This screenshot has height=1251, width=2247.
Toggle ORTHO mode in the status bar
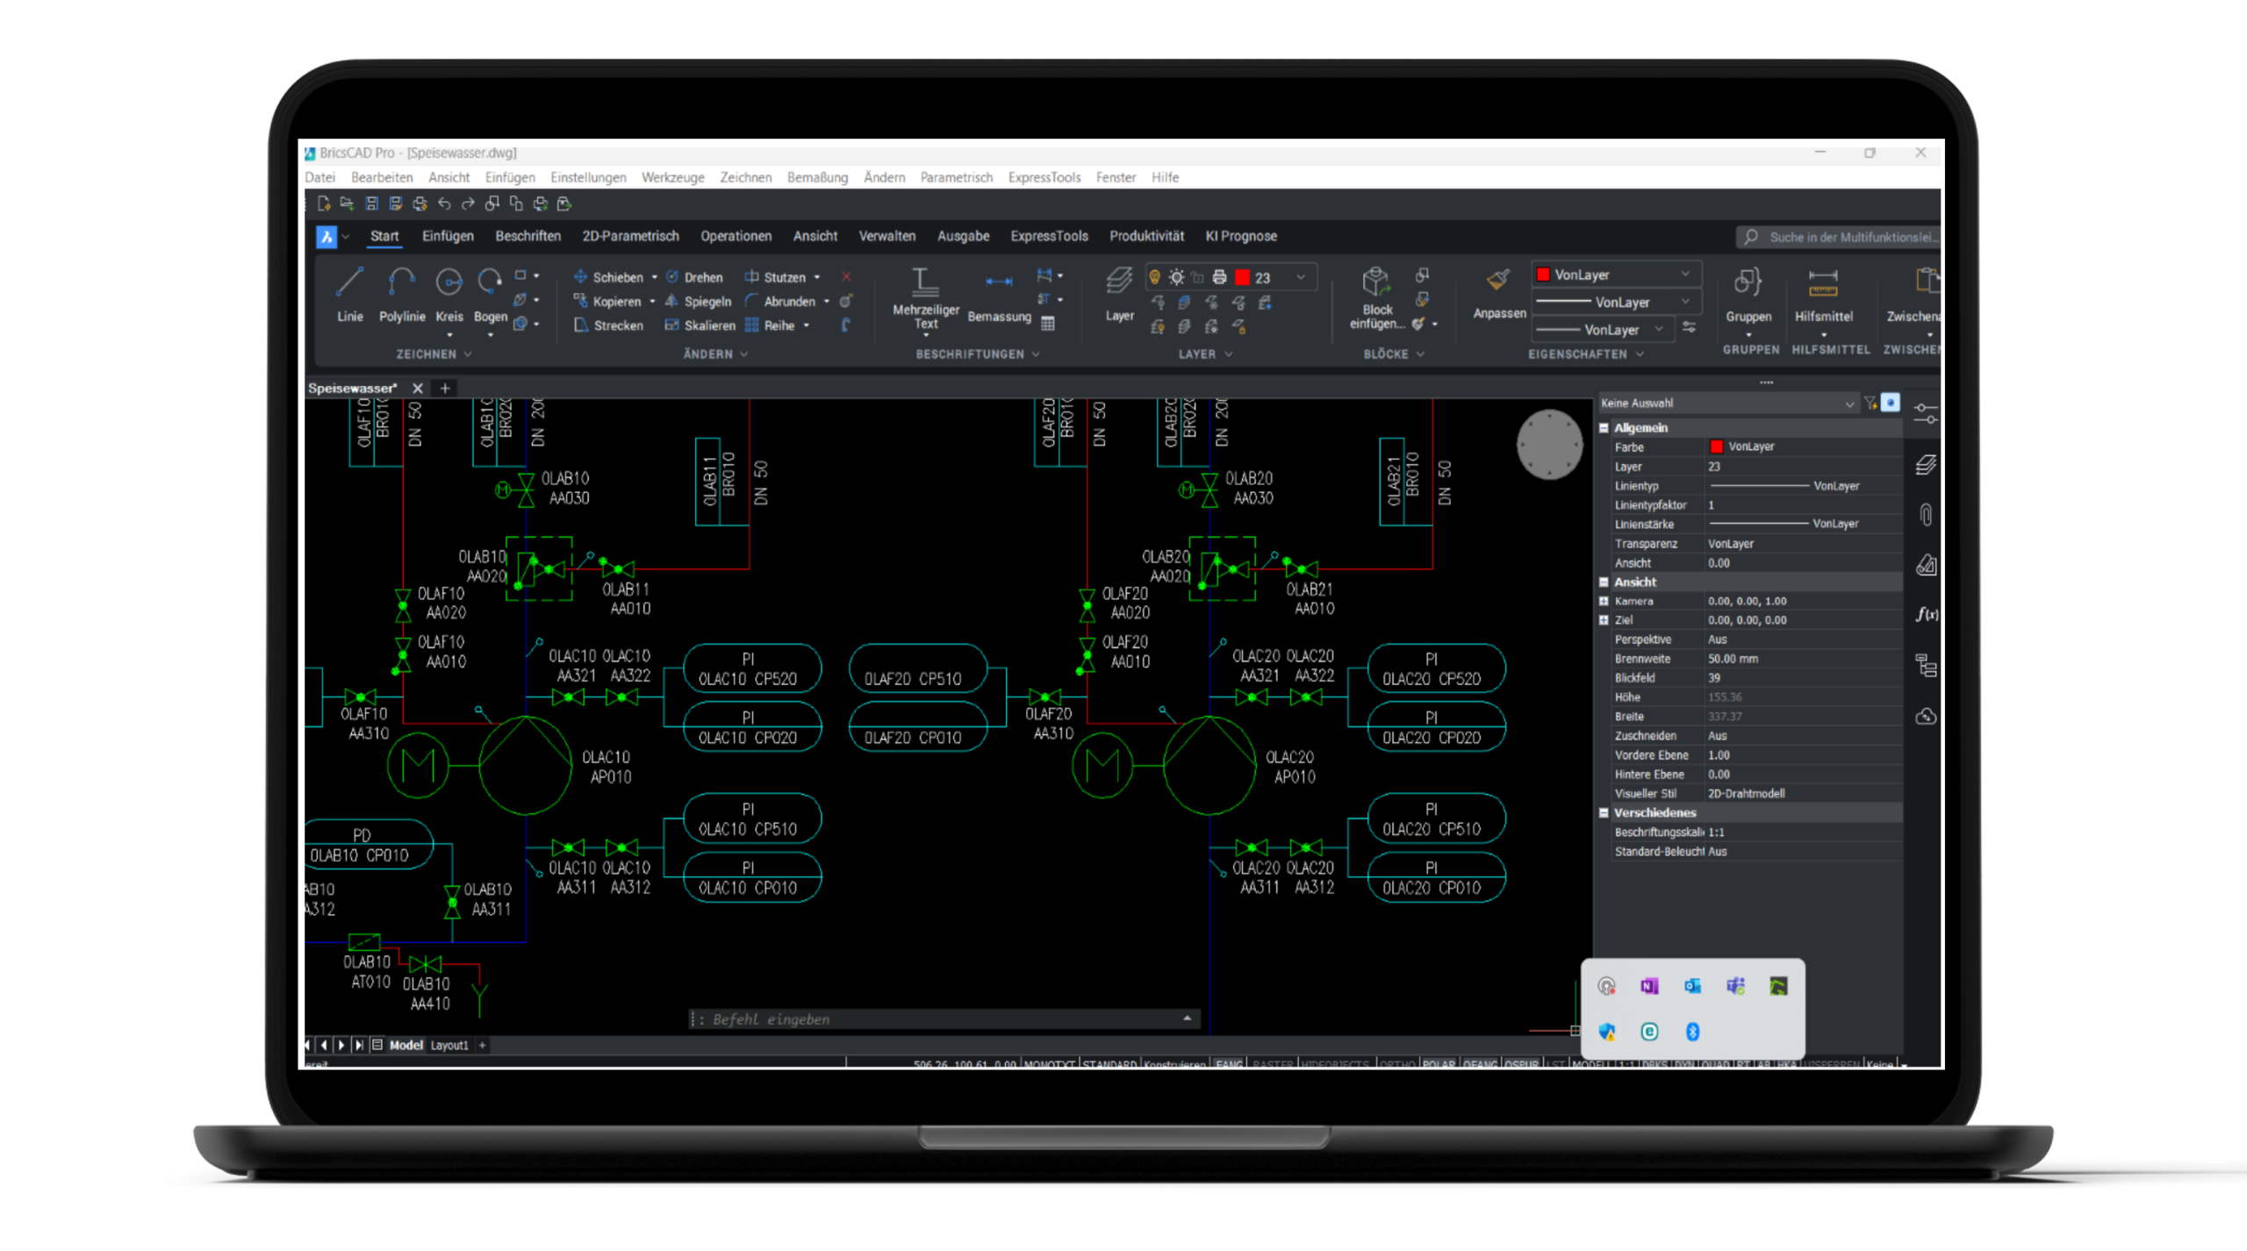tap(1396, 1064)
